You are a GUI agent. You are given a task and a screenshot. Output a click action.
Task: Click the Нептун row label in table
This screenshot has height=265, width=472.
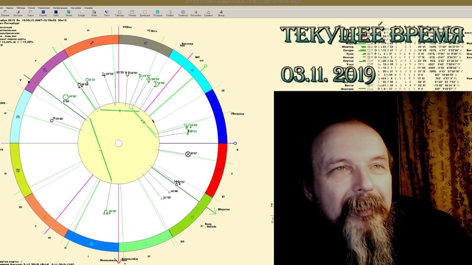(348, 57)
